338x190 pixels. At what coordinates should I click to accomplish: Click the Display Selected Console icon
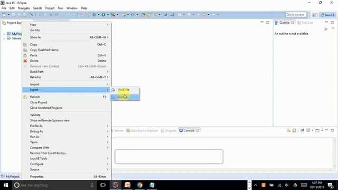pyautogui.click(x=308, y=130)
